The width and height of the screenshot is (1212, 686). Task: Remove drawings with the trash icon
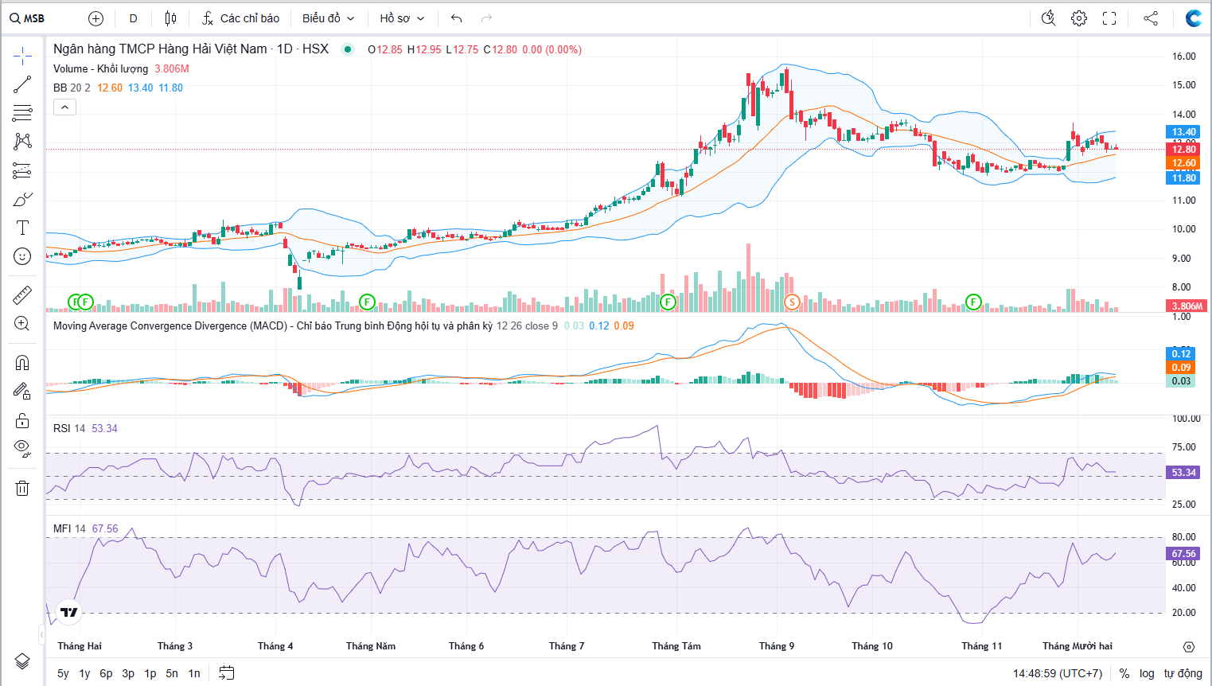click(x=22, y=488)
